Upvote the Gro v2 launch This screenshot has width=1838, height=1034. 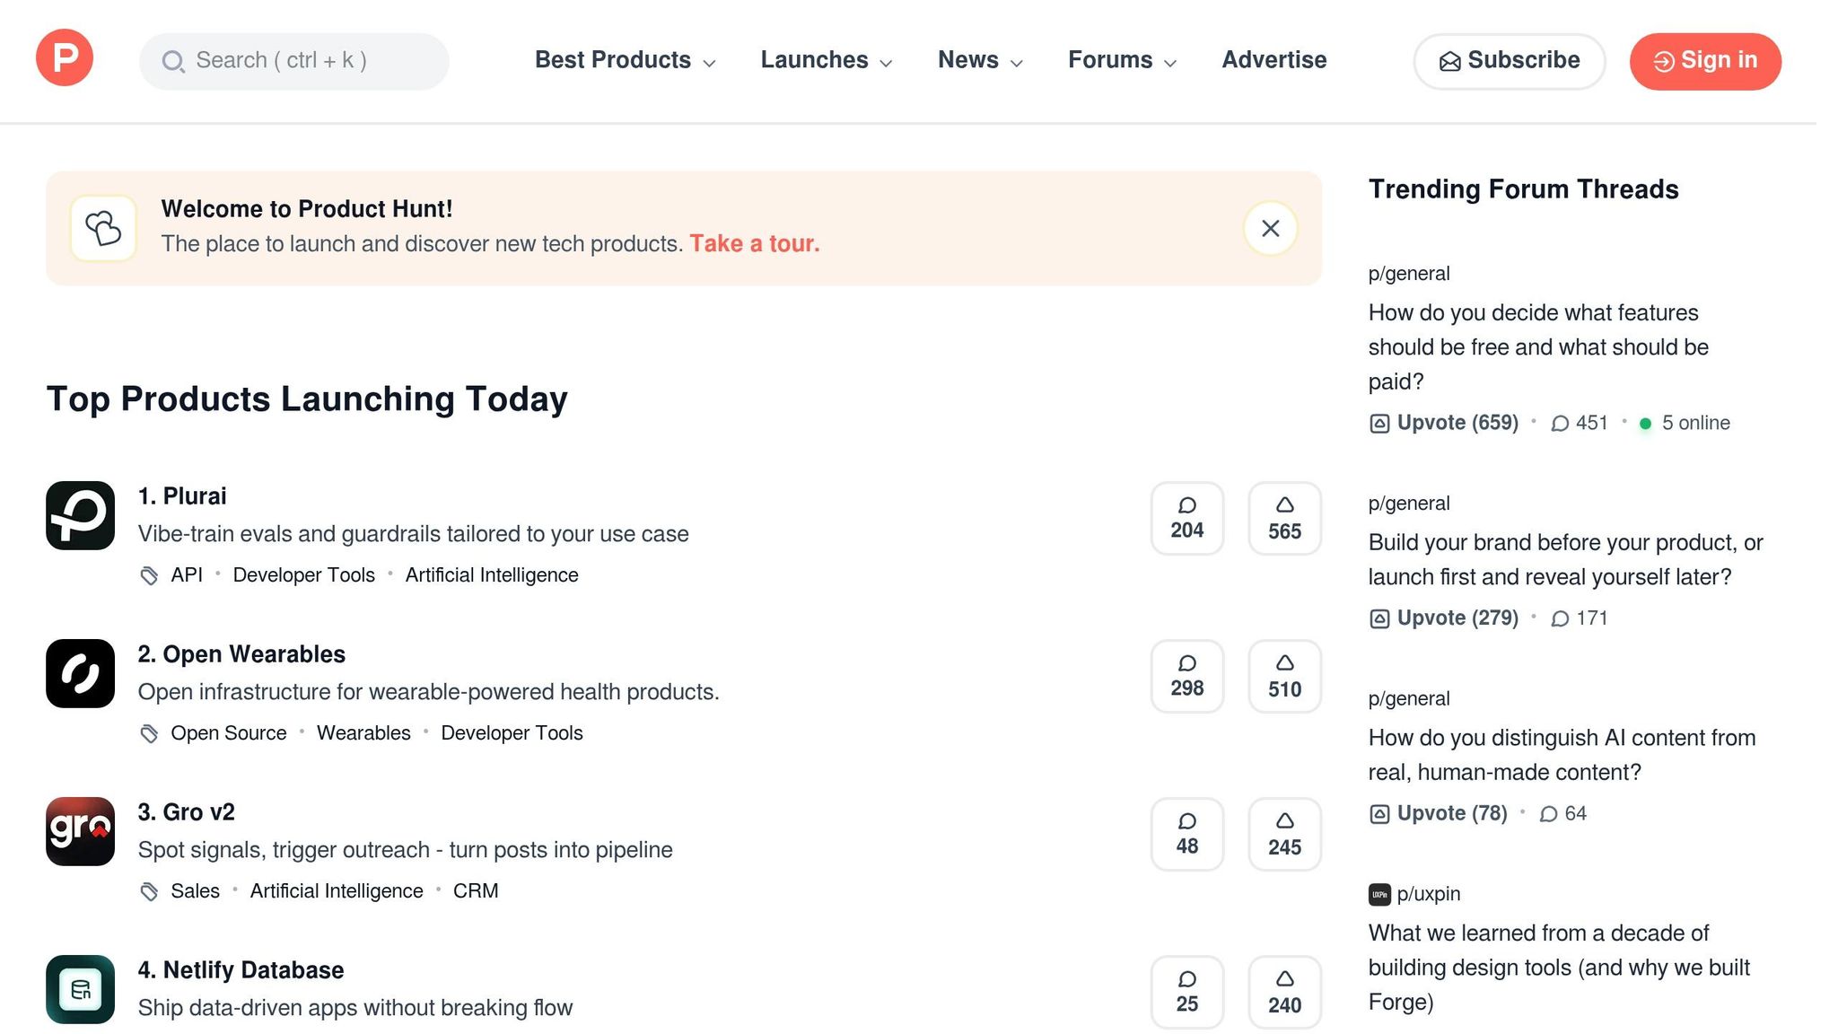click(x=1283, y=834)
